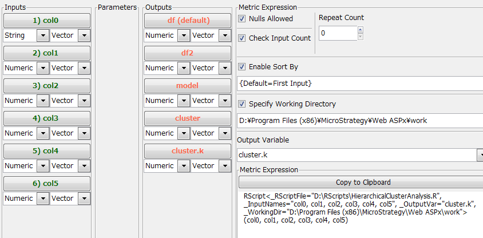Increase Repeat Count with the up arrow
The height and width of the screenshot is (238, 483).
[360, 30]
